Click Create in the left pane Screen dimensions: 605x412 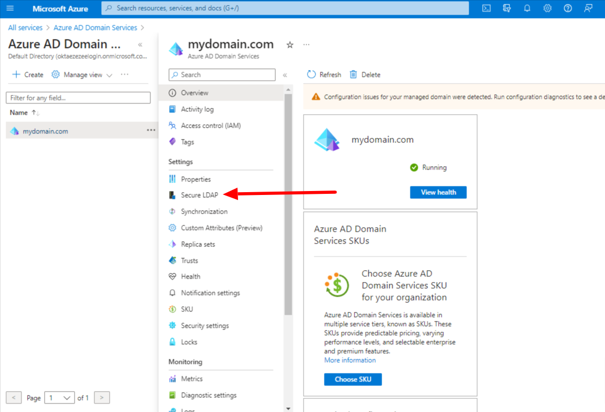coord(28,75)
